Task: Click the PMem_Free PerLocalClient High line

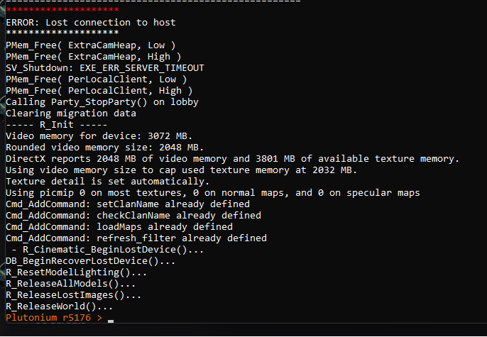Action: point(99,91)
